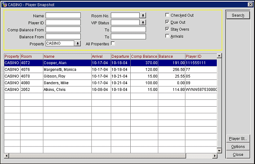Focus the Player ID input field
Screen dimensions: 255x164
point(63,23)
